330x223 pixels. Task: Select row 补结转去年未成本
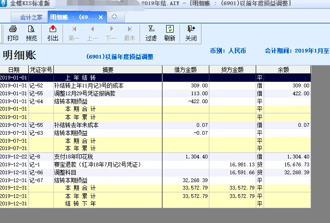pos(155,125)
